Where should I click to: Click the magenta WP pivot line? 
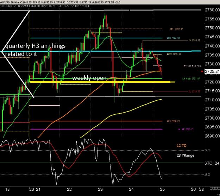click(x=96, y=129)
